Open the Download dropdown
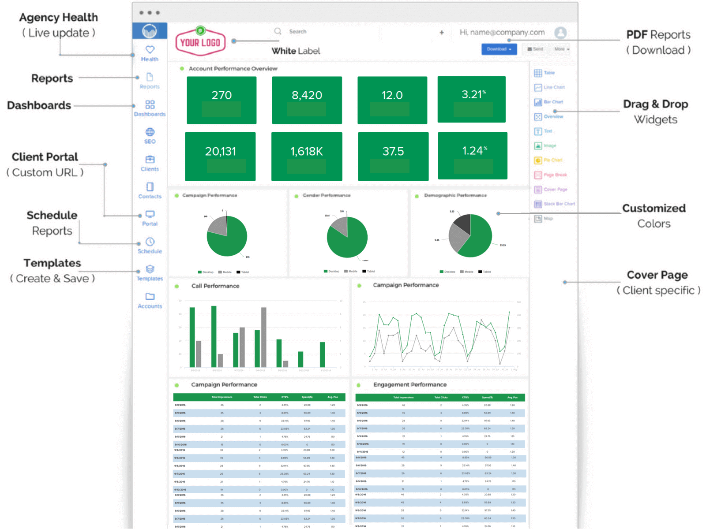This screenshot has height=529, width=706. point(499,49)
